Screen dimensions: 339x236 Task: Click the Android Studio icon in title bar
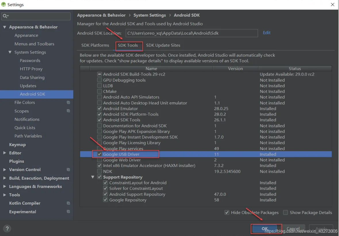point(4,4)
